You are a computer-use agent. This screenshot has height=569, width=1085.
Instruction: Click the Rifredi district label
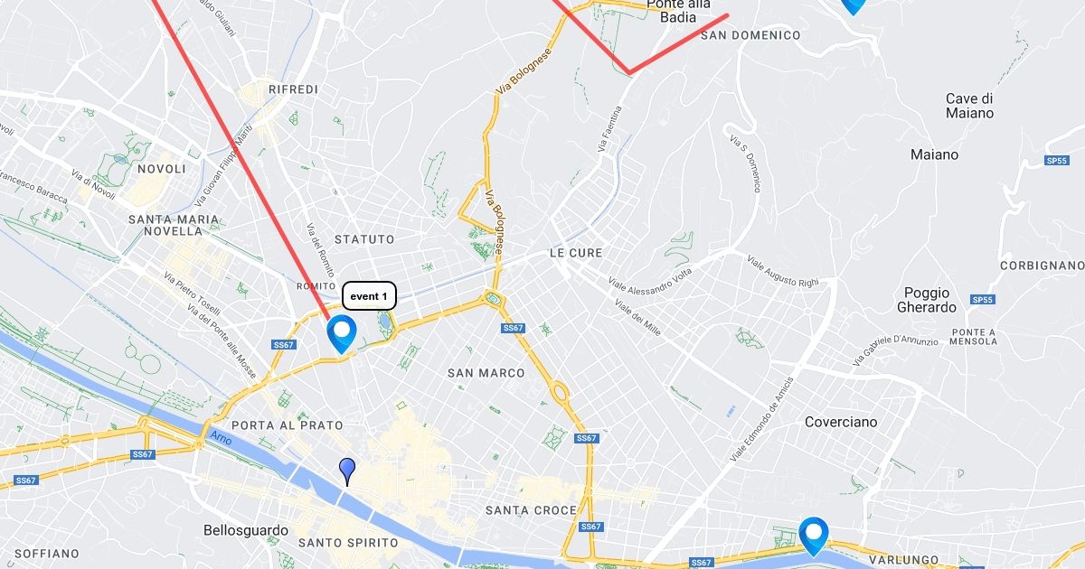(293, 89)
